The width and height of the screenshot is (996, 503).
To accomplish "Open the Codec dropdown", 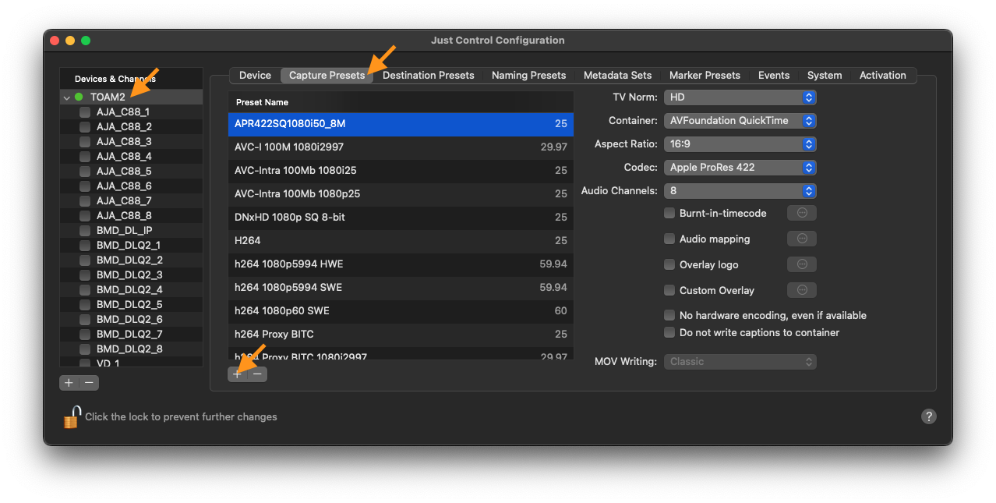I will [x=740, y=168].
